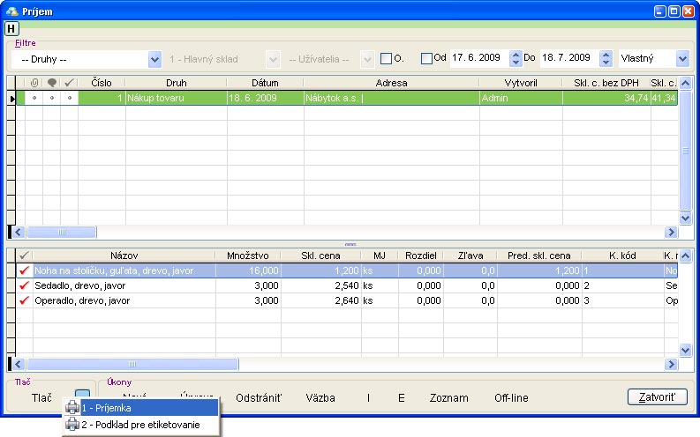The image size is (700, 437).
Task: Click the upper grid horizontal scrollbar thumb
Action: 61,233
